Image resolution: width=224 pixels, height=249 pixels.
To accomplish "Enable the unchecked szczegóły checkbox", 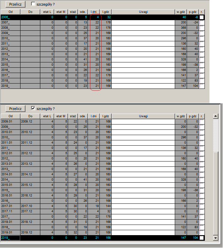I will pyautogui.click(x=33, y=4).
